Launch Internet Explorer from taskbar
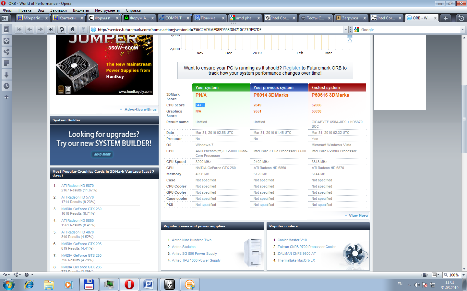Viewport: 467px width, 291px height. 29,285
